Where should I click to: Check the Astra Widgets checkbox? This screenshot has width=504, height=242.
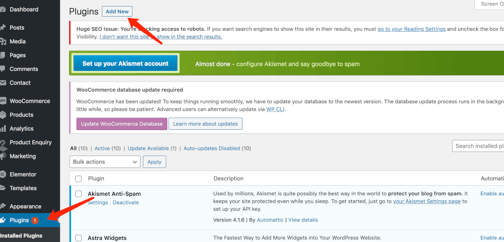tap(79, 238)
